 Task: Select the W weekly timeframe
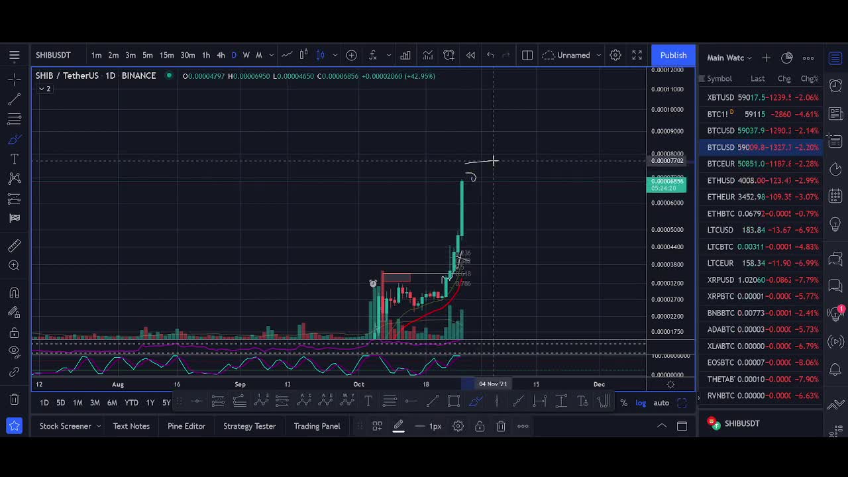(246, 55)
